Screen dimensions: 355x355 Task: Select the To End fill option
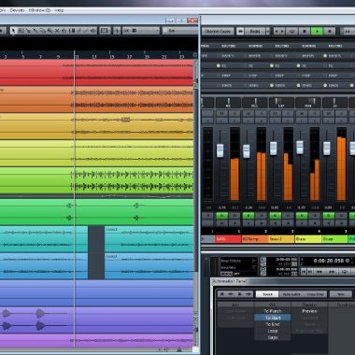[x=273, y=324]
